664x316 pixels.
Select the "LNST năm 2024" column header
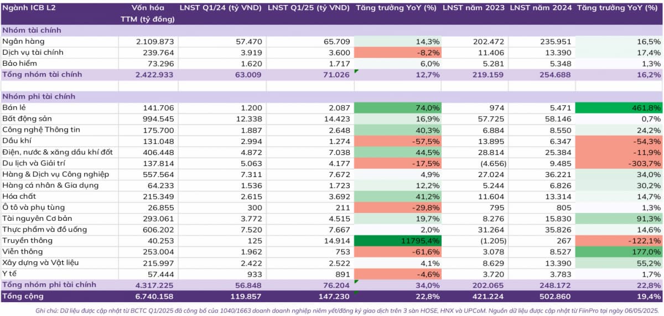point(540,8)
